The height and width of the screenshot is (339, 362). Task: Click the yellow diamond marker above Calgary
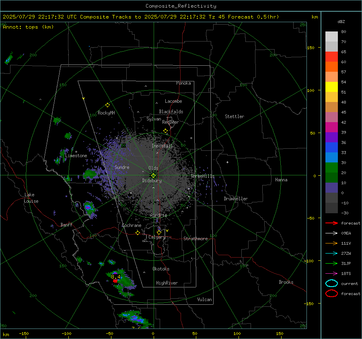pyautogui.click(x=159, y=232)
